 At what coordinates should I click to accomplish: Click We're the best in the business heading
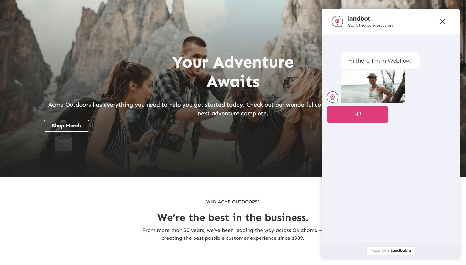pyautogui.click(x=233, y=217)
